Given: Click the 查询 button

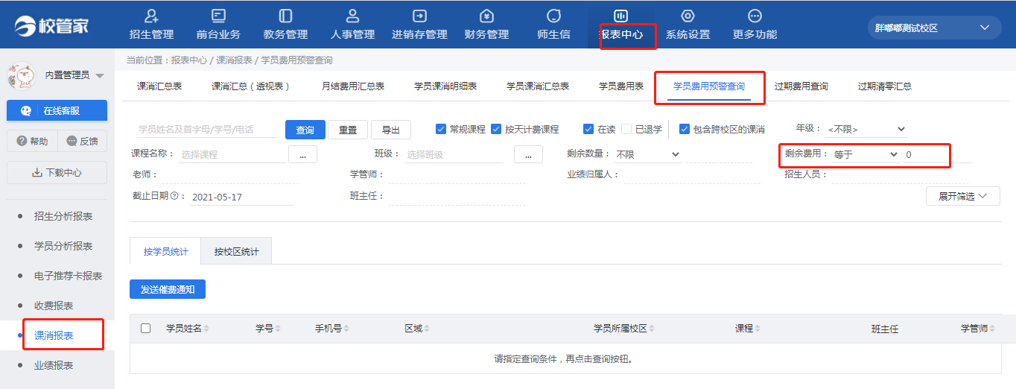Looking at the screenshot, I should (305, 130).
